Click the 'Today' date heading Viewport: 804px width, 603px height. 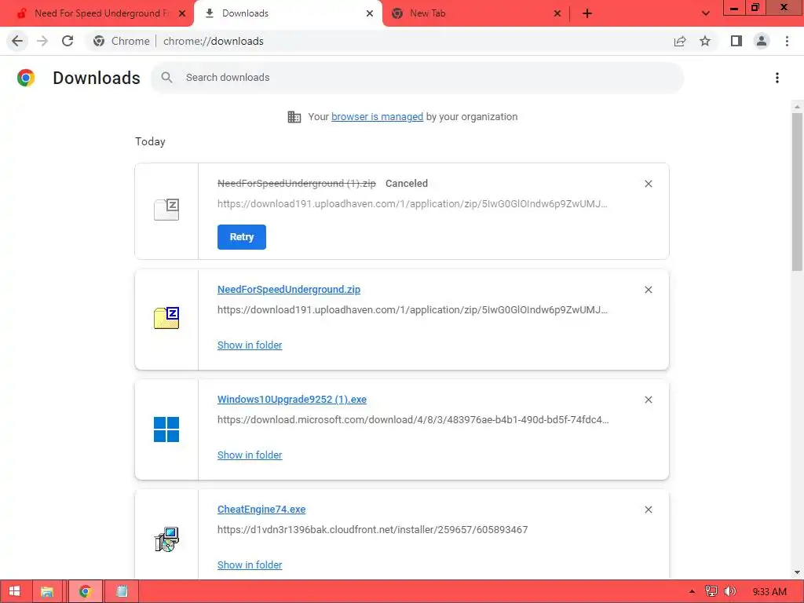point(150,141)
